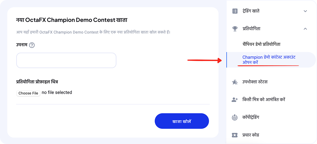This screenshot has width=317, height=144.
Task: Collapse the प्रतियोगिता section chevron
Action: click(305, 29)
